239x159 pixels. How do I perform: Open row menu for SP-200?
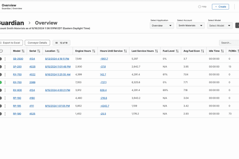point(5,67)
